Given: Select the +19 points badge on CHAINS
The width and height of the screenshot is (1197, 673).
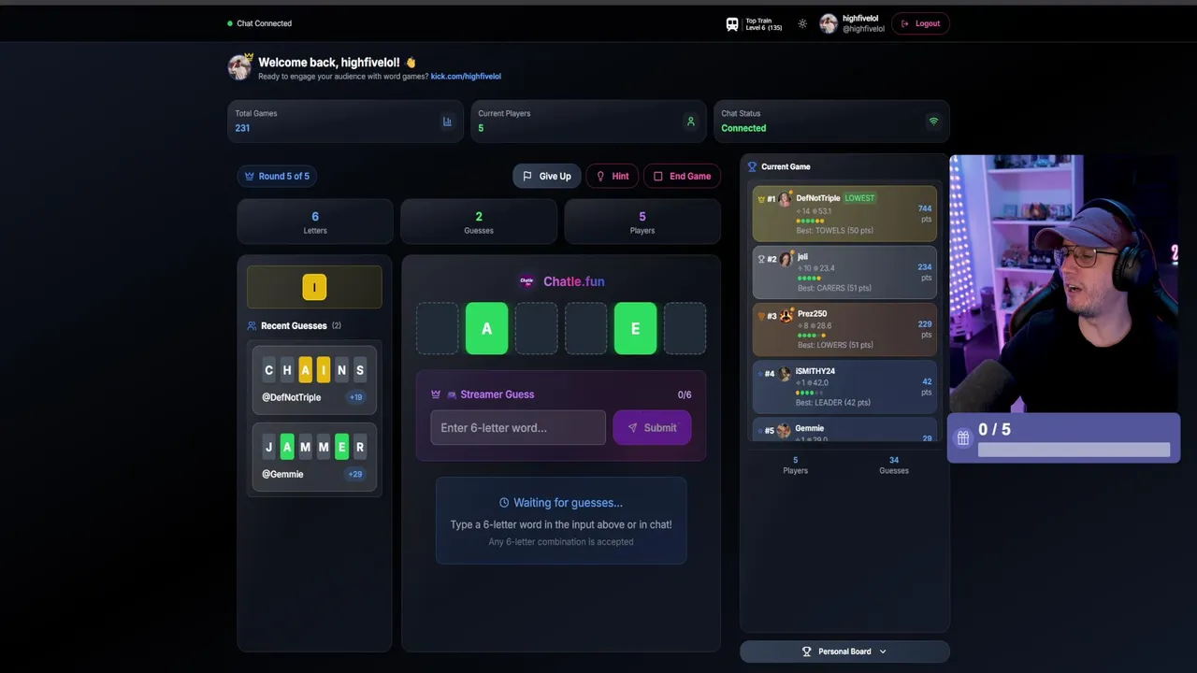Looking at the screenshot, I should pyautogui.click(x=355, y=397).
